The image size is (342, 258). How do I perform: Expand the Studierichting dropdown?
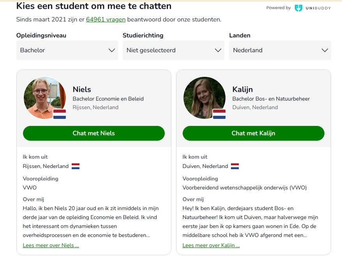(173, 50)
